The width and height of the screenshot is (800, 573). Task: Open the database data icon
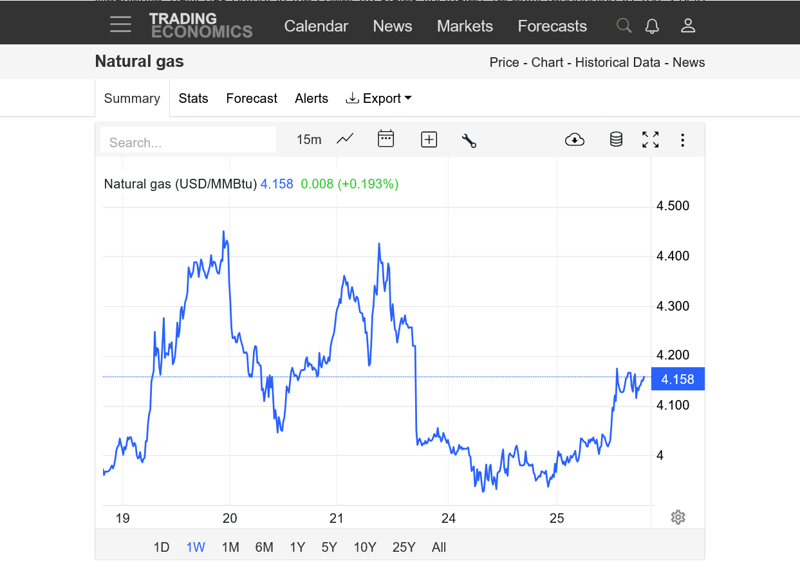(616, 140)
